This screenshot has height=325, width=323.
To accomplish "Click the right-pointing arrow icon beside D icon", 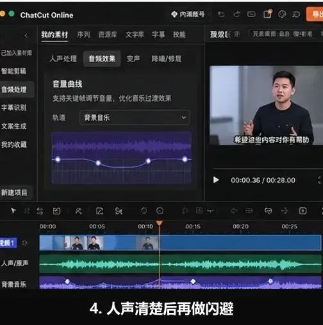I will [285, 210].
